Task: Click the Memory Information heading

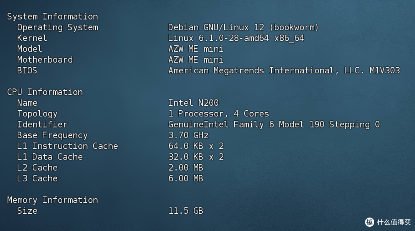Action: tap(52, 200)
